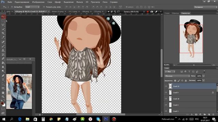This screenshot has height=122, width=218.
Task: Open the workspace Рисование dropdown
Action: (205, 7)
